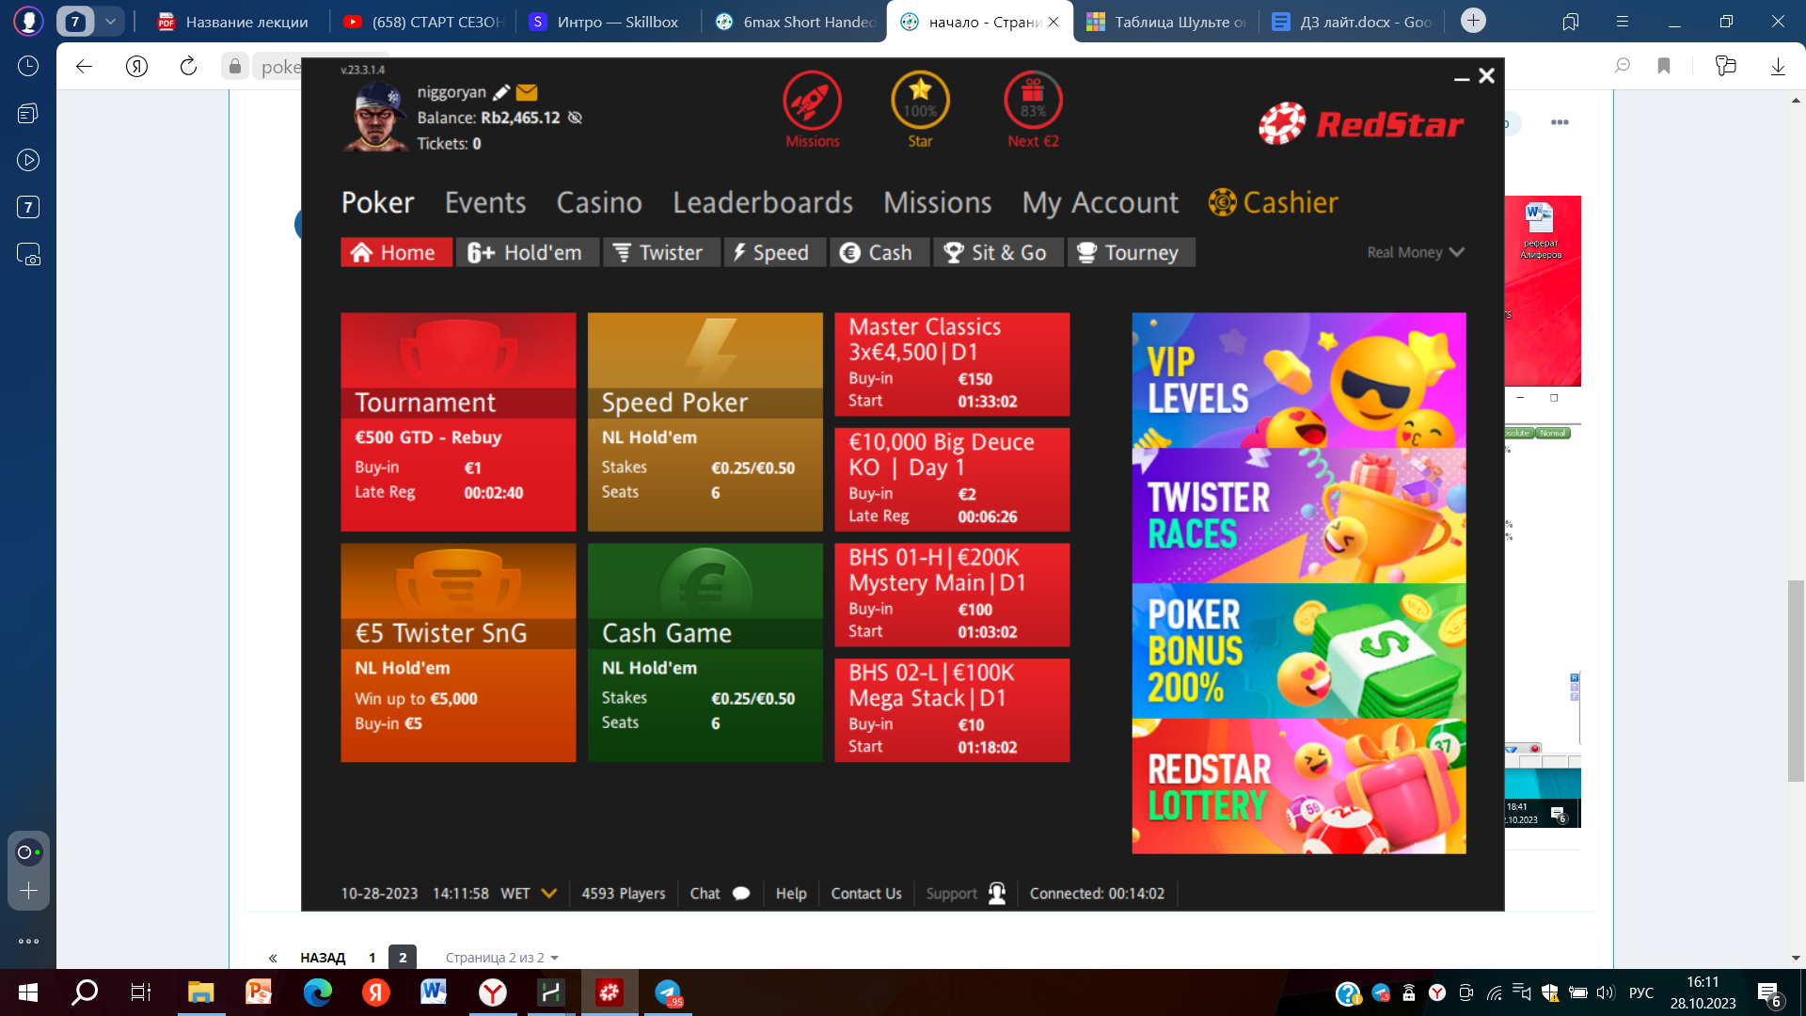This screenshot has height=1016, width=1806.
Task: Open the €5 Twister SnG tile
Action: (x=458, y=652)
